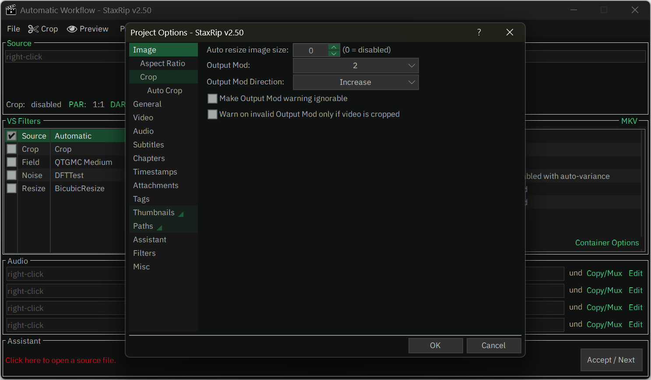
Task: Click the StaxRip clapperboard app icon
Action: pos(11,10)
